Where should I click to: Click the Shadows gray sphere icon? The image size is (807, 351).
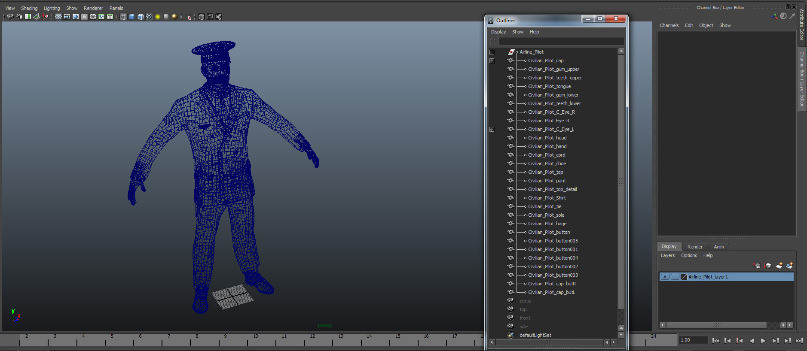pyautogui.click(x=166, y=17)
